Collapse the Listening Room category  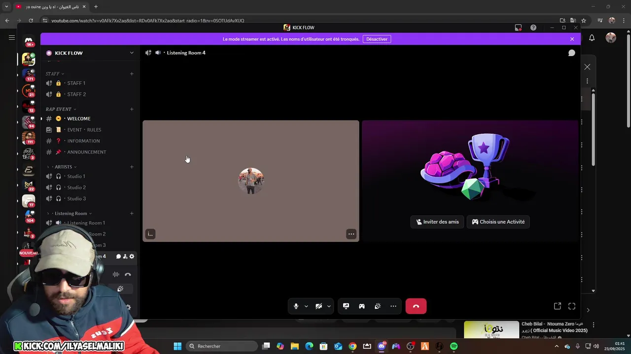(70, 213)
